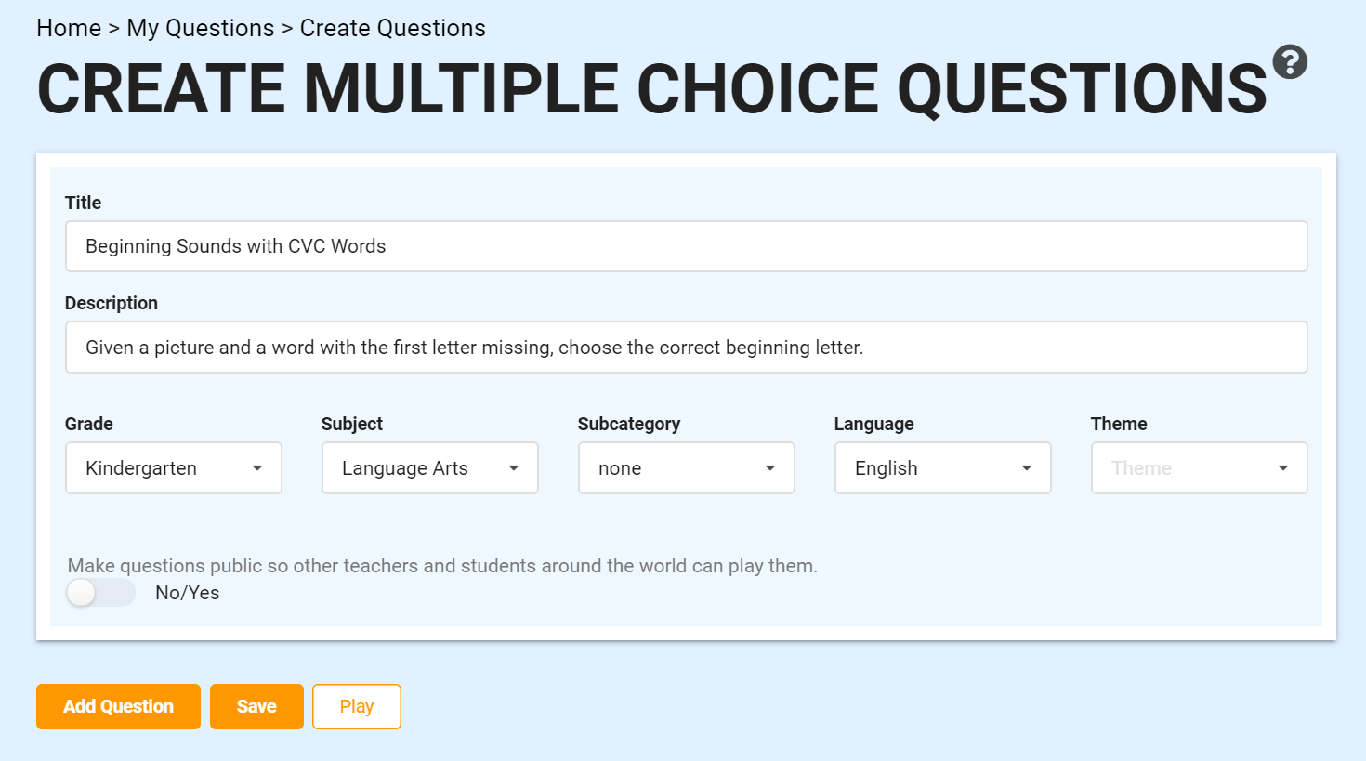This screenshot has width=1366, height=761.
Task: Click the Theme field chevron arrow
Action: (x=1282, y=469)
